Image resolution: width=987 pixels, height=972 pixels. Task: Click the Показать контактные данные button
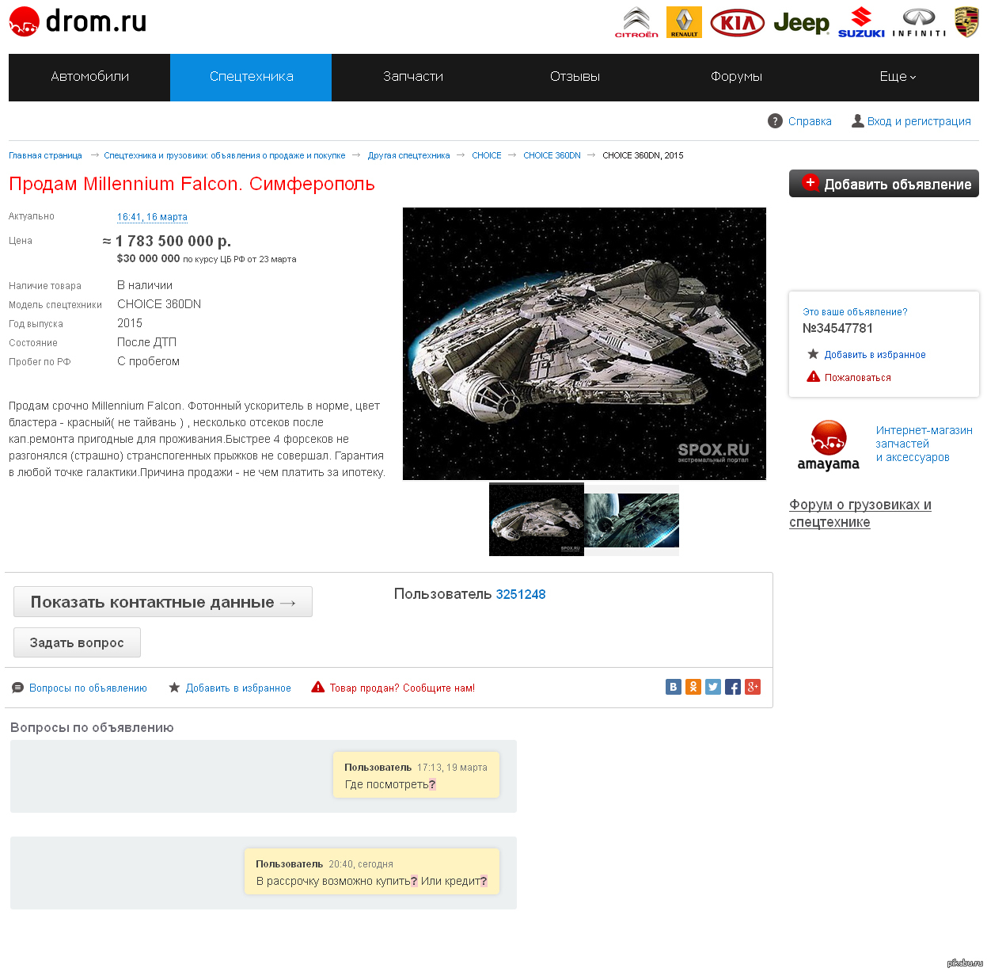(163, 602)
